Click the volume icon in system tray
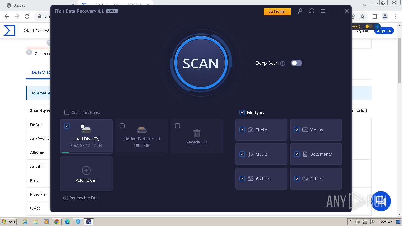Viewport: 402px width, 226px height. click(x=357, y=222)
